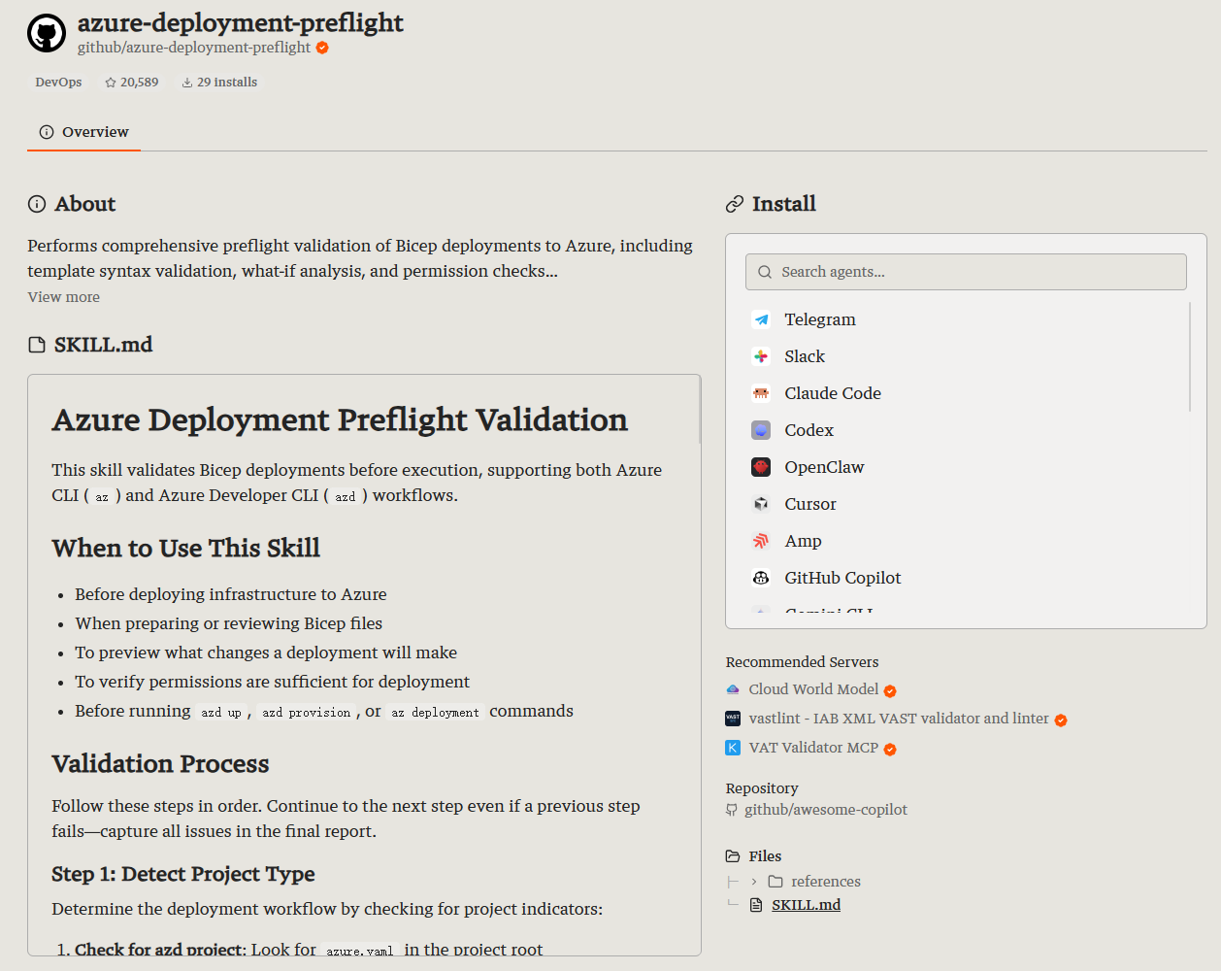The image size is (1221, 971).
Task: Open SKILL.md in the Files tree
Action: tap(806, 905)
